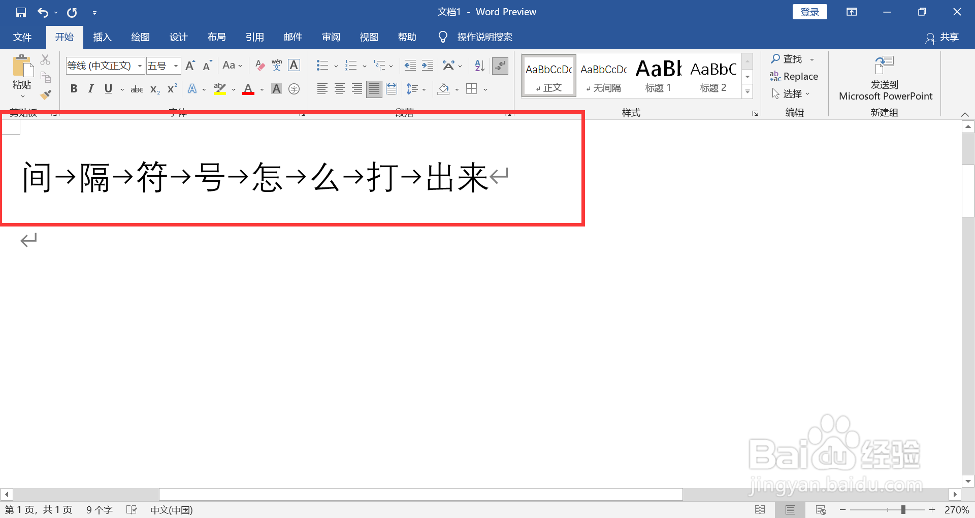This screenshot has height=518, width=975.
Task: Open the line spacing dropdown arrow
Action: click(x=424, y=89)
